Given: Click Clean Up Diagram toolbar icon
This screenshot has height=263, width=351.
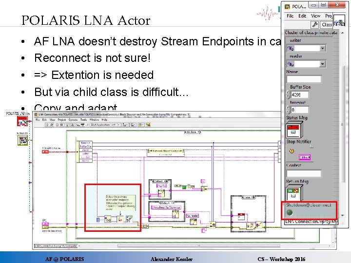Looking at the screenshot, I should [x=148, y=125].
